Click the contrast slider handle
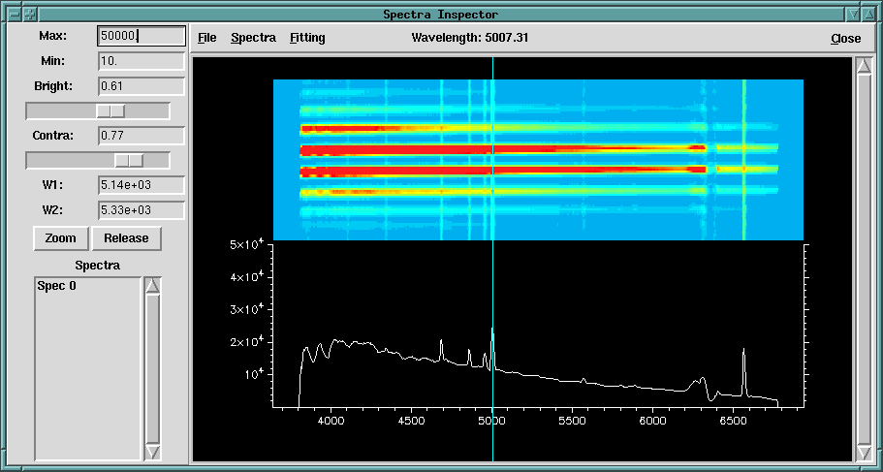The width and height of the screenshot is (883, 472). click(x=129, y=161)
